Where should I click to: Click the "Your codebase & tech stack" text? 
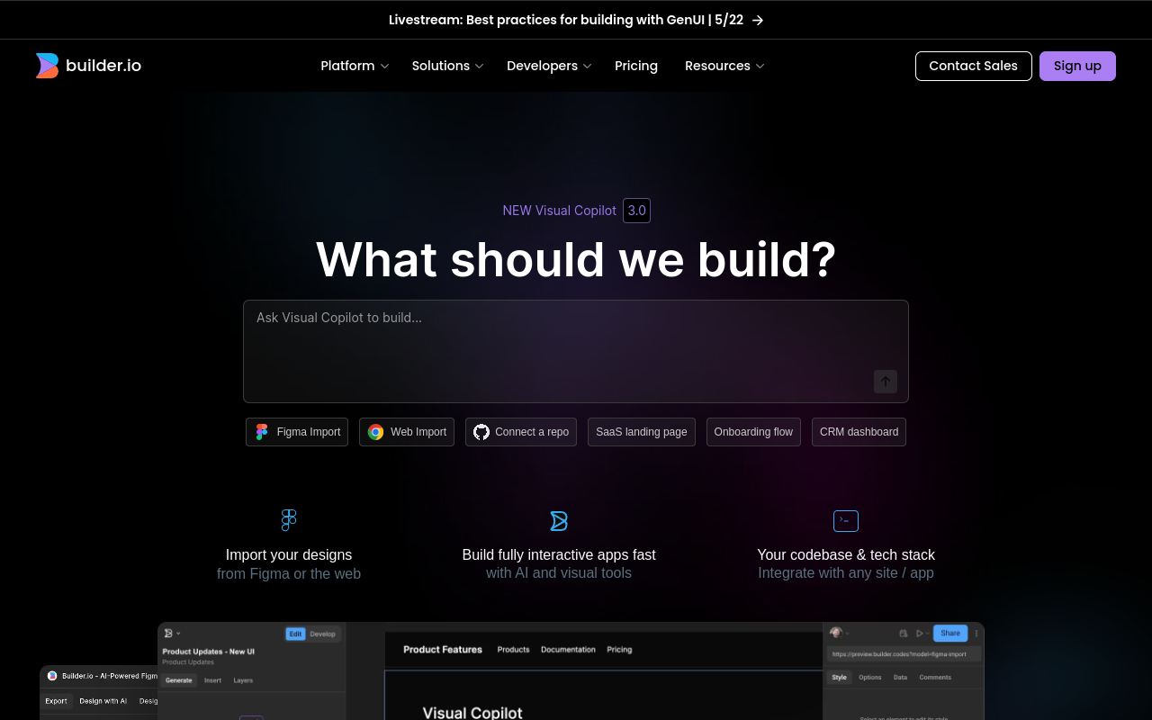pyautogui.click(x=846, y=554)
